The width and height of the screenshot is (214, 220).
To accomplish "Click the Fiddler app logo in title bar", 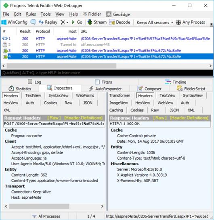I will coord(6,6).
